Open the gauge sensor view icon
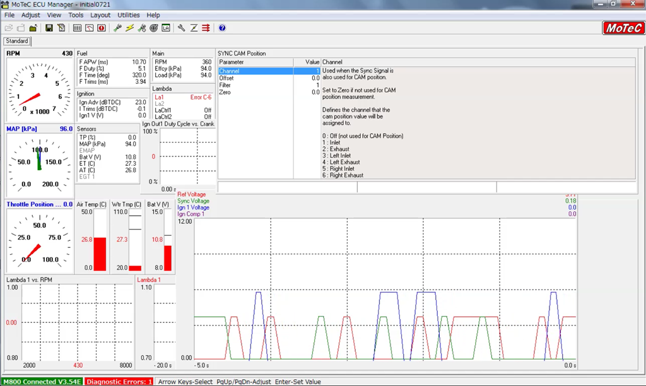 point(89,28)
